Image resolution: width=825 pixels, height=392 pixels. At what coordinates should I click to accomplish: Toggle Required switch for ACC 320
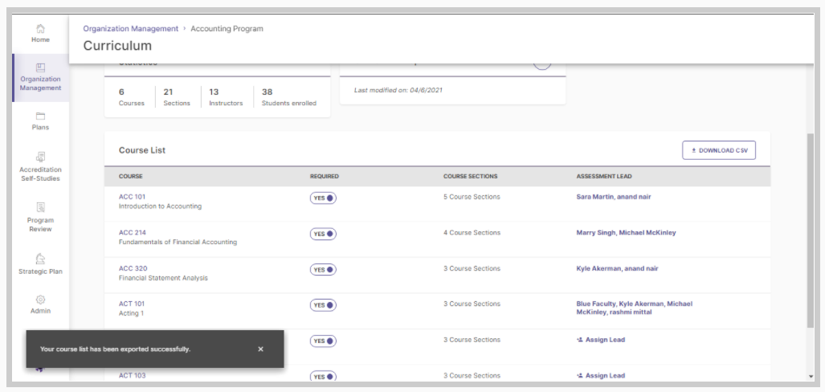point(323,269)
